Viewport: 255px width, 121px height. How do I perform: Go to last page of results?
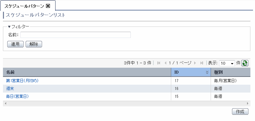click(x=202, y=63)
